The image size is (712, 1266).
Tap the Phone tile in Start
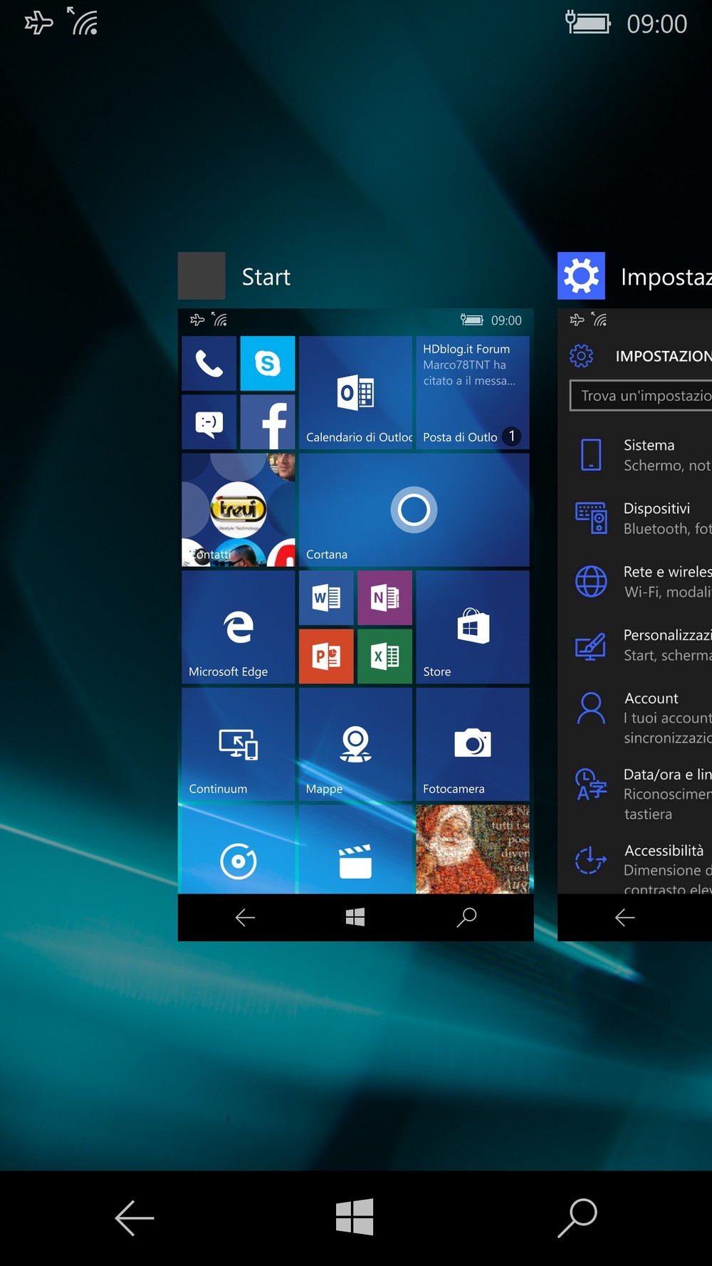point(209,363)
